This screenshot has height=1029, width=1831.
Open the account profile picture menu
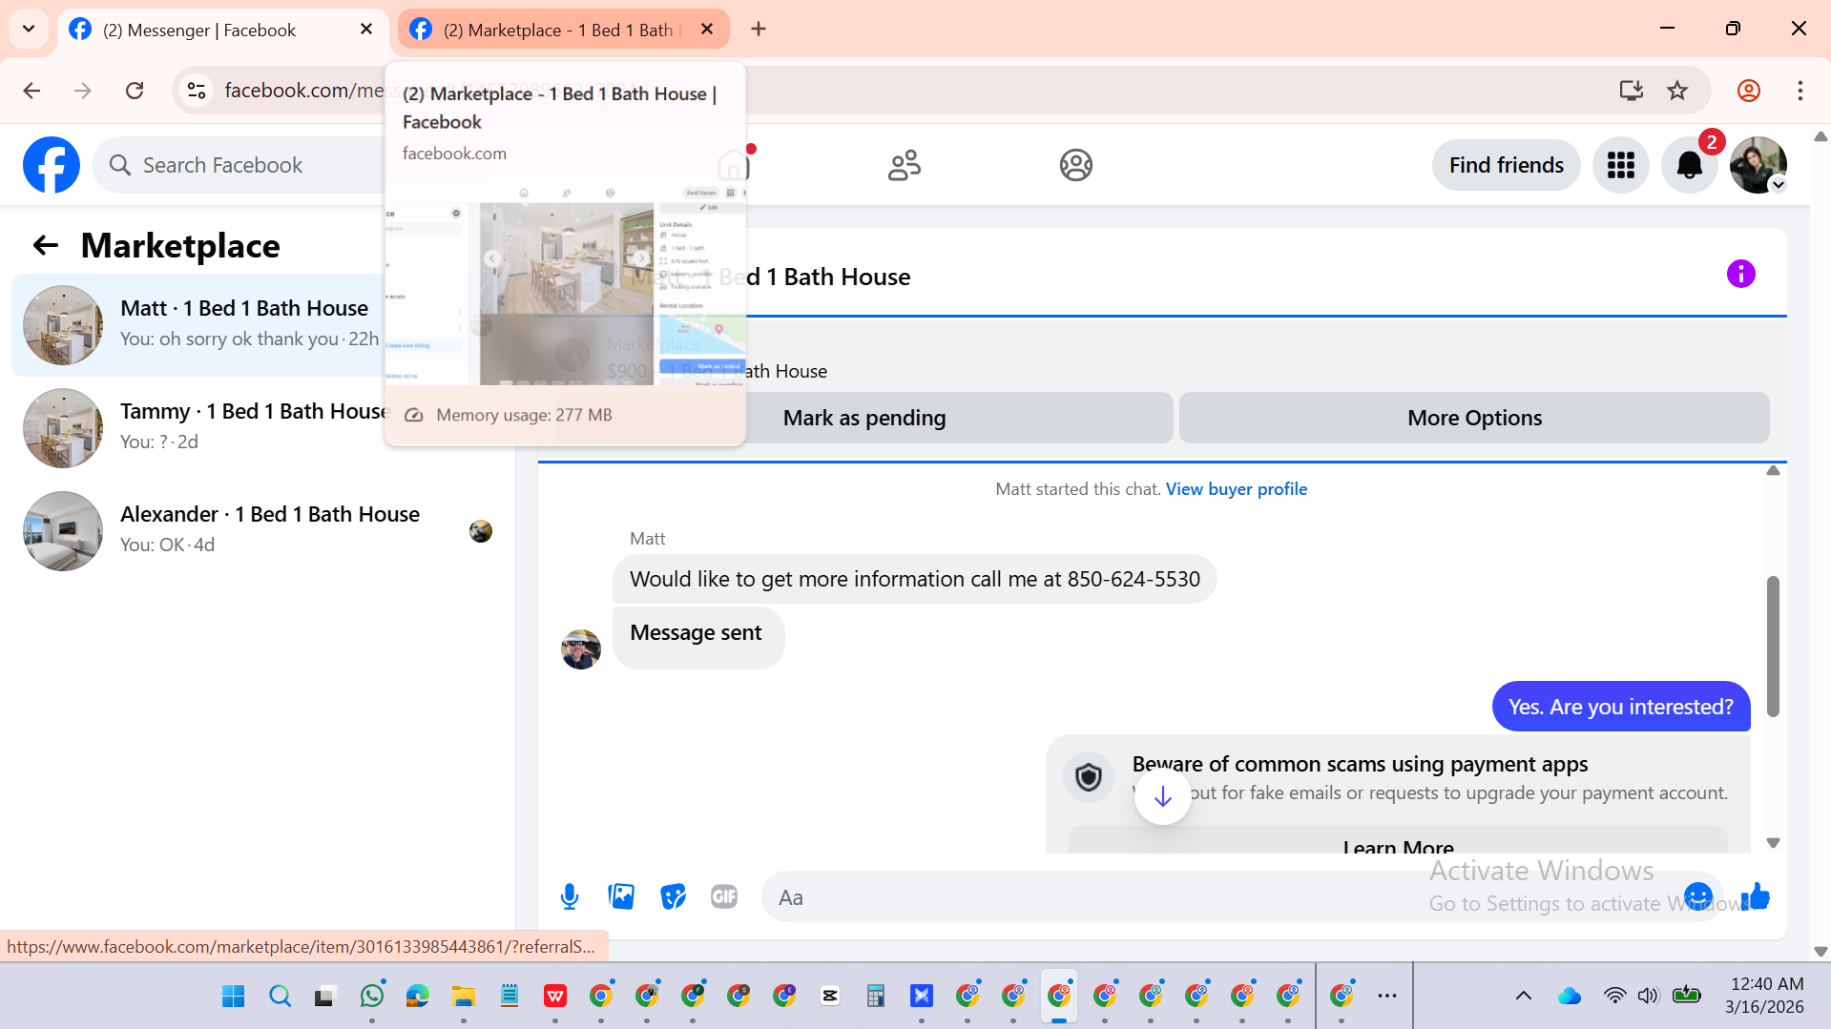1758,165
